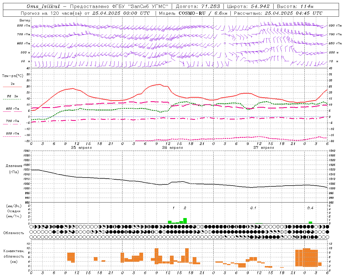Click the tallest green precipitation bar on 26 апреля
This screenshot has width=343, height=275.
coord(185,221)
